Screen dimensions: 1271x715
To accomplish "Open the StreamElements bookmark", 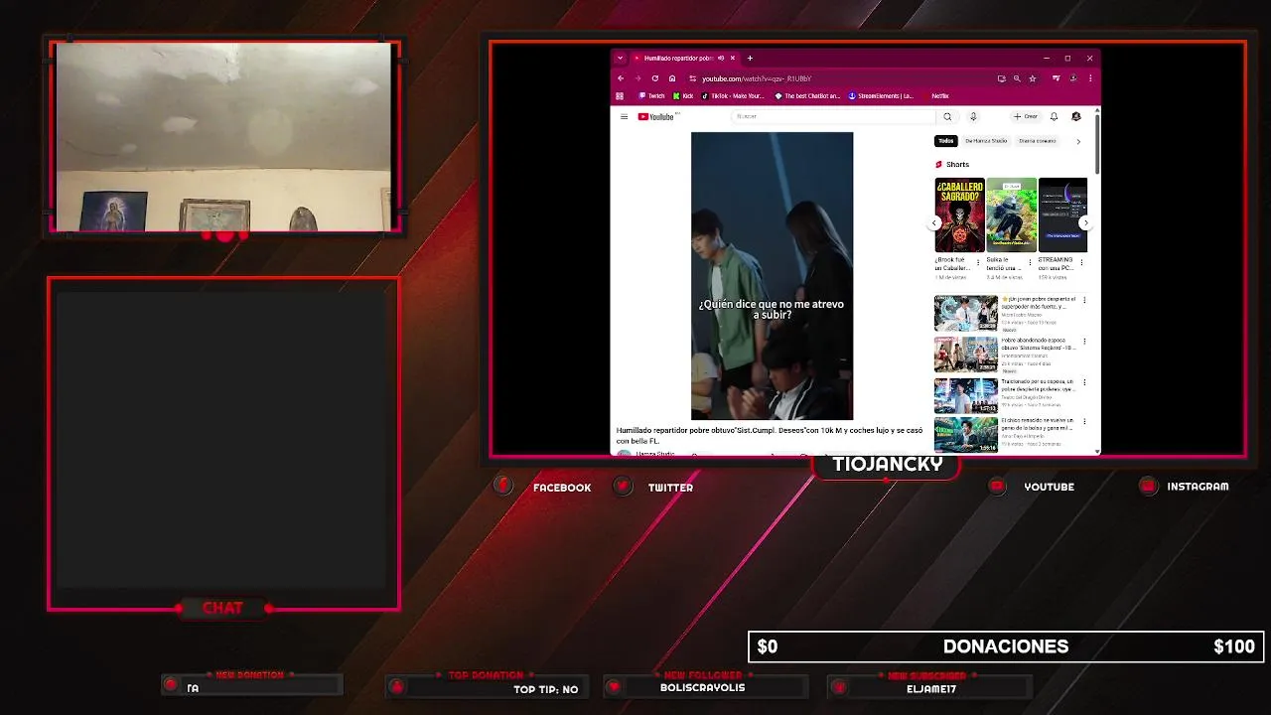I will click(x=881, y=96).
